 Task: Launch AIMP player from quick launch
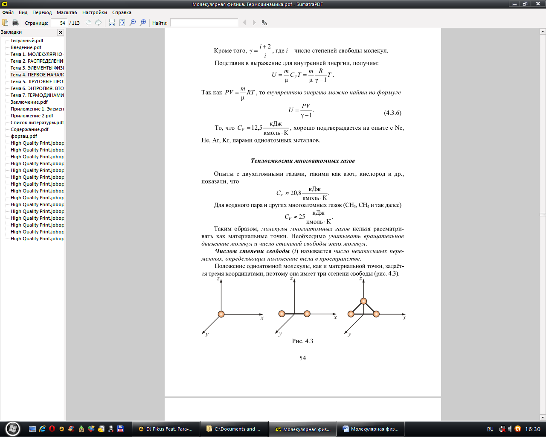62,429
